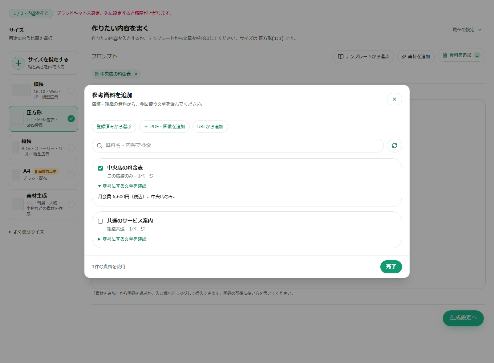Viewport: 494px width, 363px height.
Task: Click the サイズを指定する label
Action: pos(48,60)
